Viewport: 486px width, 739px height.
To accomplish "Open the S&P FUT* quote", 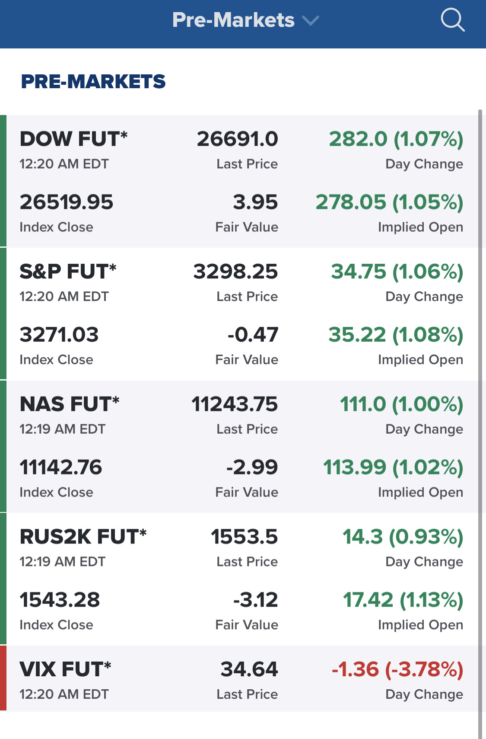I will point(68,272).
